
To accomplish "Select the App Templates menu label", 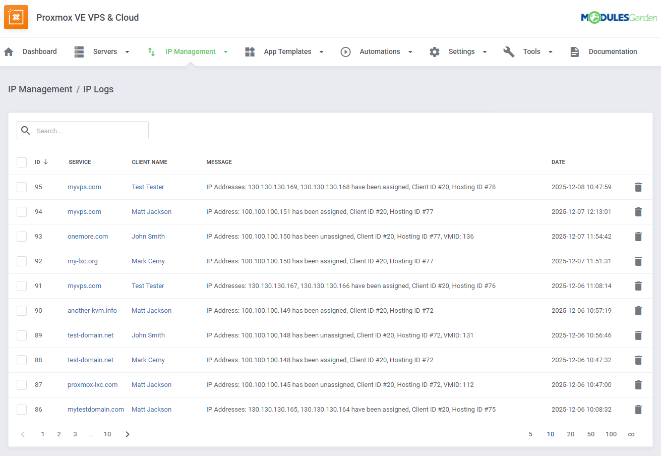I will point(287,51).
